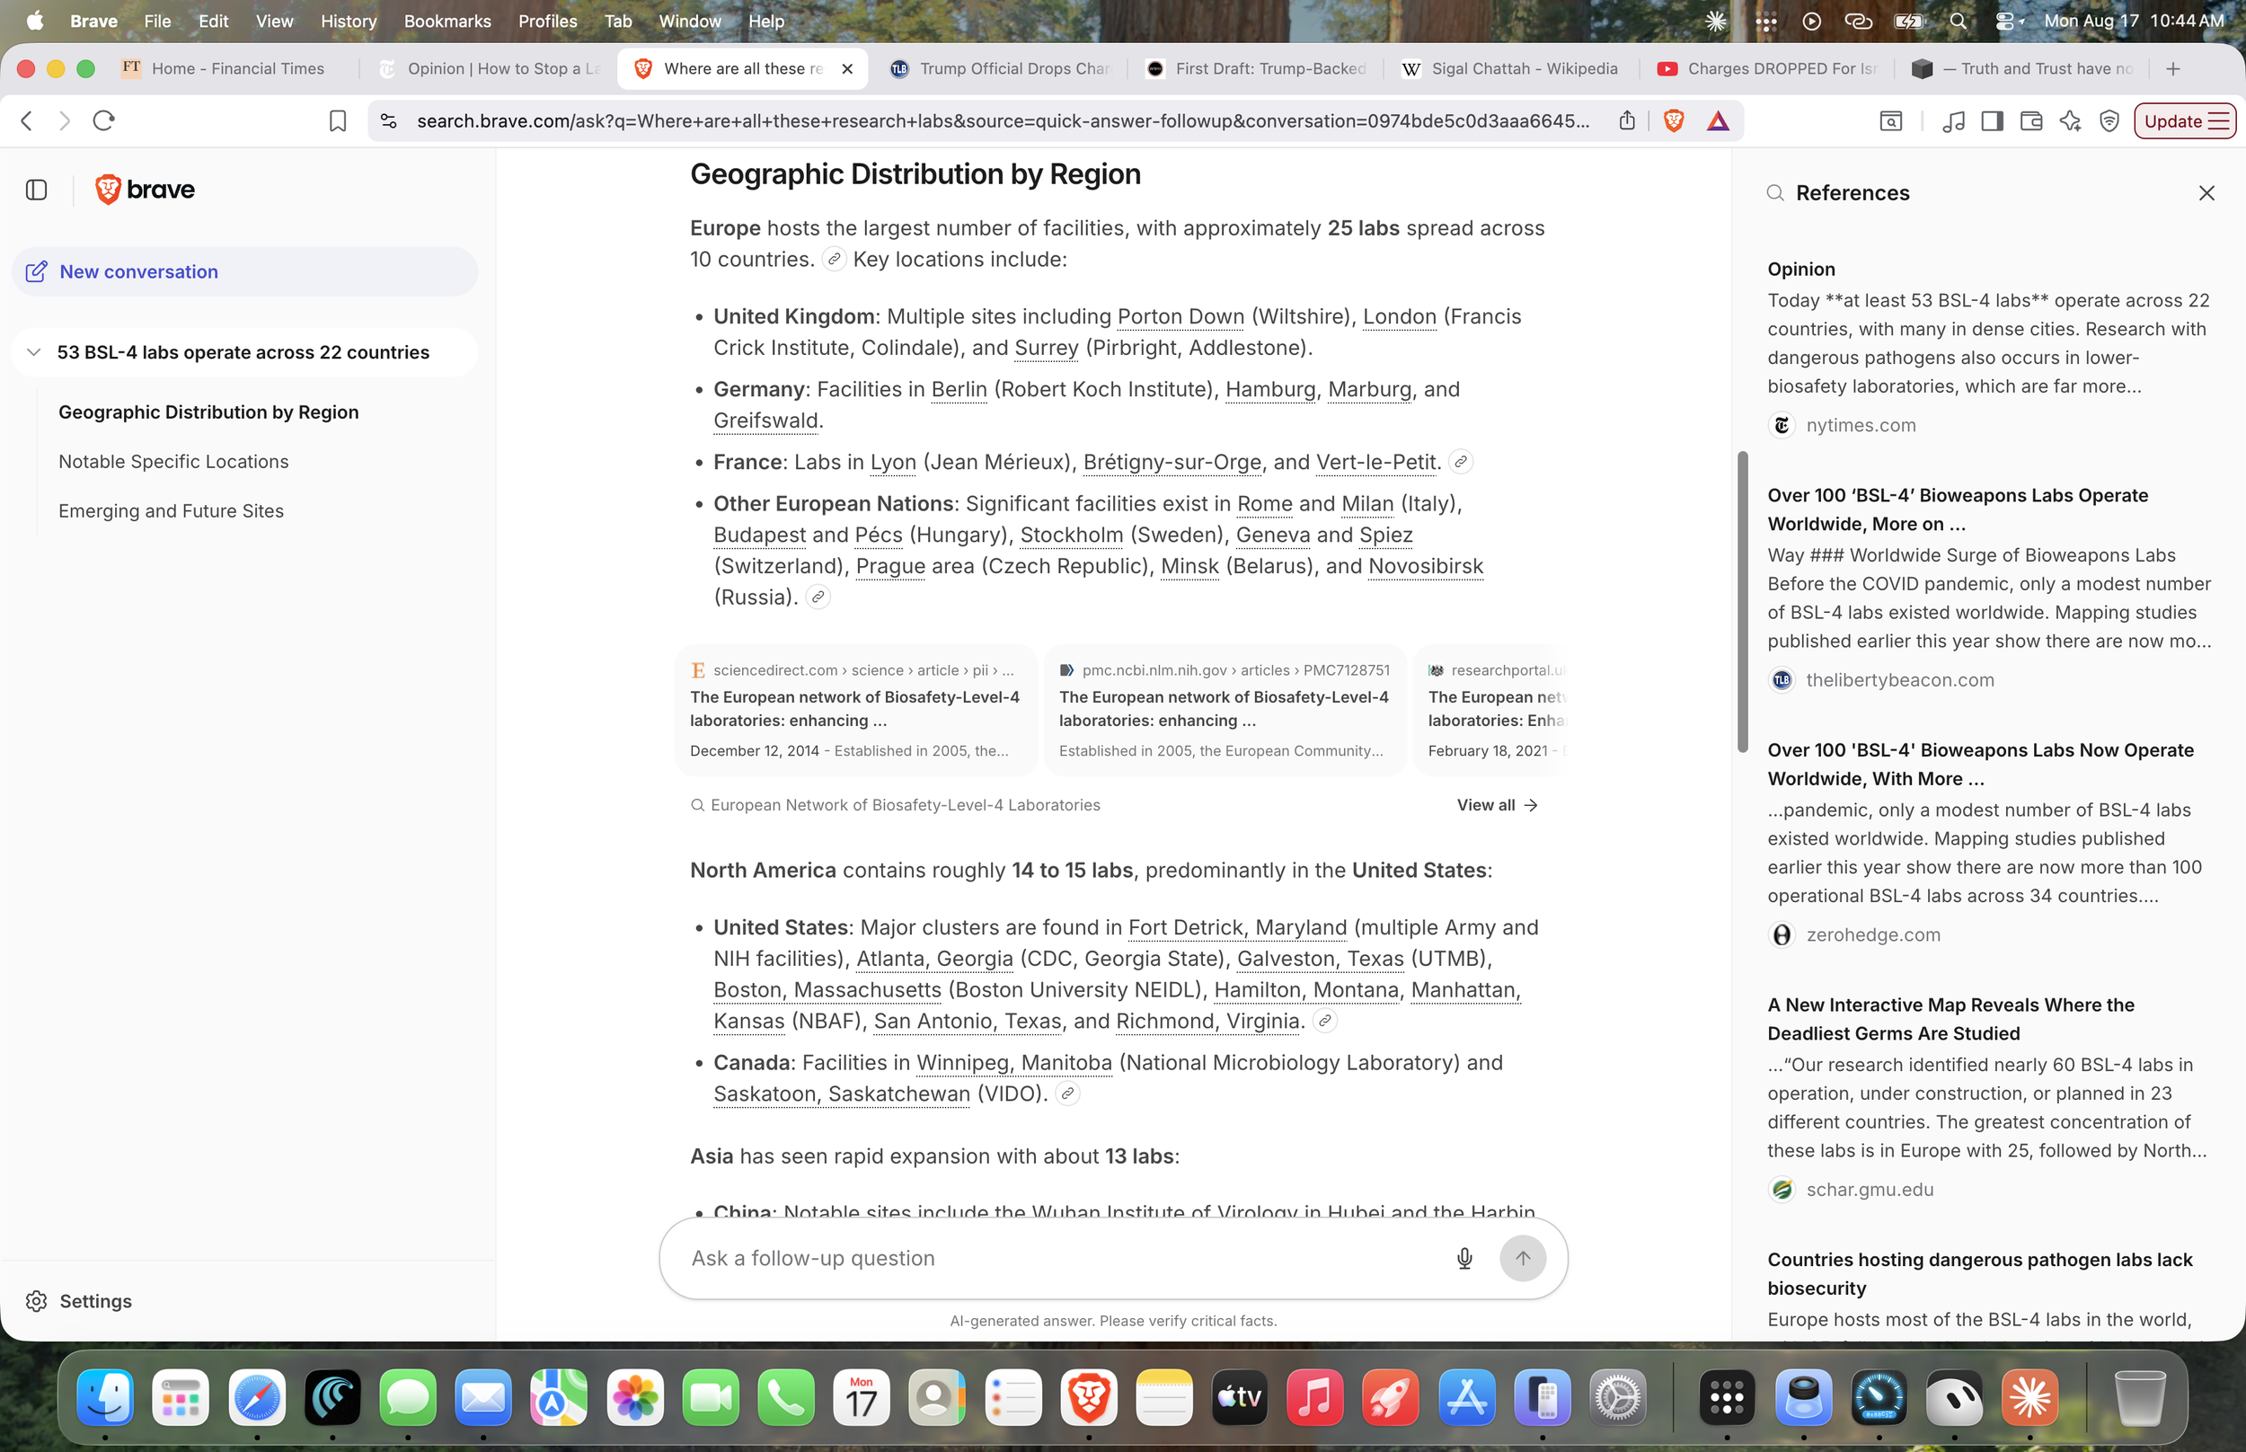This screenshot has width=2246, height=1452.
Task: Click citation link icon after '10 countries.'
Action: [833, 260]
